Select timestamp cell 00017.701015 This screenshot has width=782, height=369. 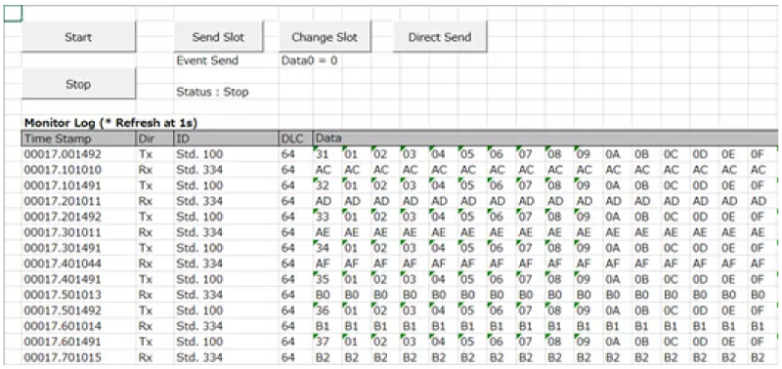coord(79,357)
